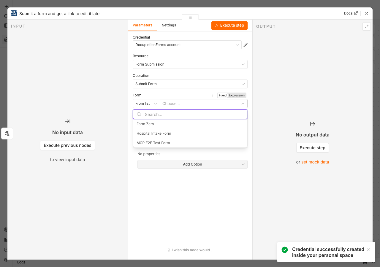The height and width of the screenshot is (267, 380).
Task: Click the orange Execute step button
Action: [229, 26]
